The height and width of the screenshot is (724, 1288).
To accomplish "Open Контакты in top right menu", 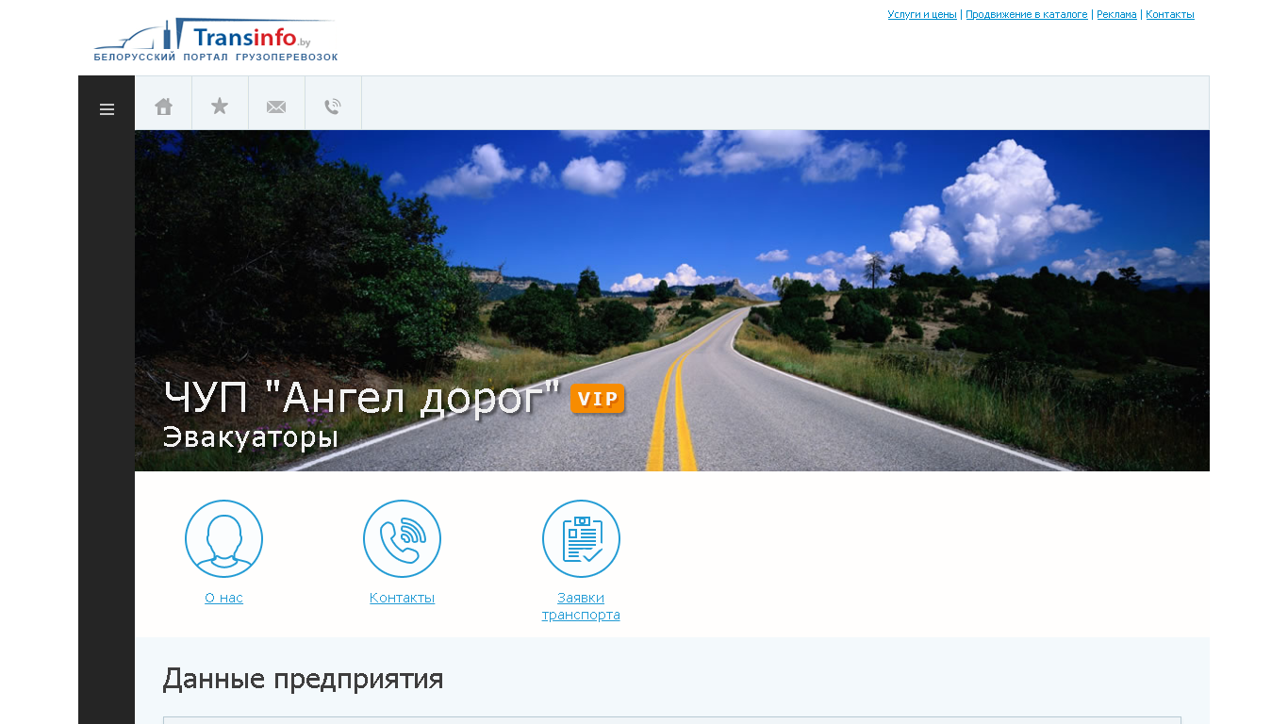I will (x=1170, y=14).
